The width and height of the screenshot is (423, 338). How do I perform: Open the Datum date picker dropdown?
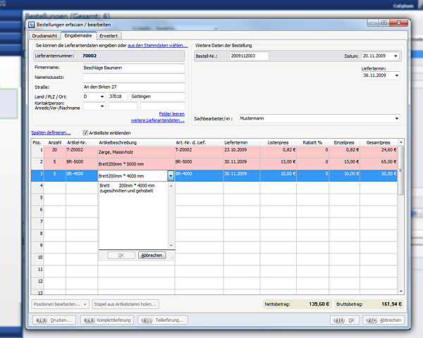(x=396, y=56)
